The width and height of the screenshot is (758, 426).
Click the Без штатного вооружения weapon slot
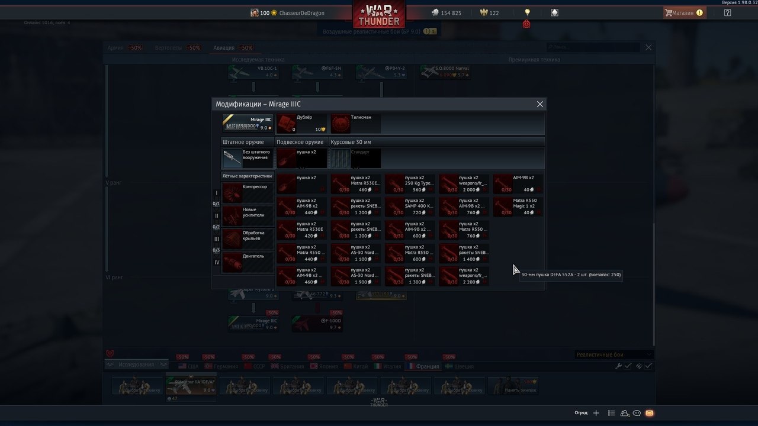(248, 158)
